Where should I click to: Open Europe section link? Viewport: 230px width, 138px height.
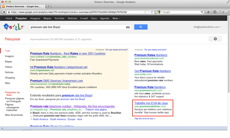click(71, 119)
